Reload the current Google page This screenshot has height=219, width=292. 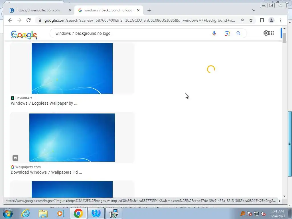(x=29, y=20)
